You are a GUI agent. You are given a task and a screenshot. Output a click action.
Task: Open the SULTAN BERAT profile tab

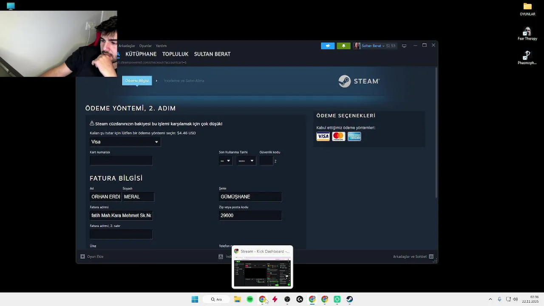point(212,54)
